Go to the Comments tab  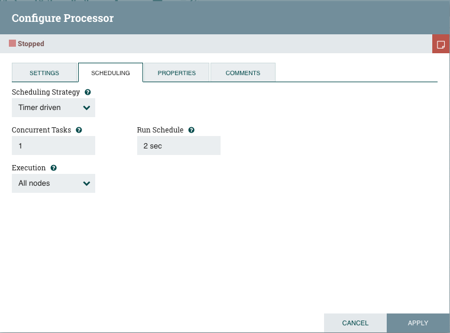[x=243, y=73]
